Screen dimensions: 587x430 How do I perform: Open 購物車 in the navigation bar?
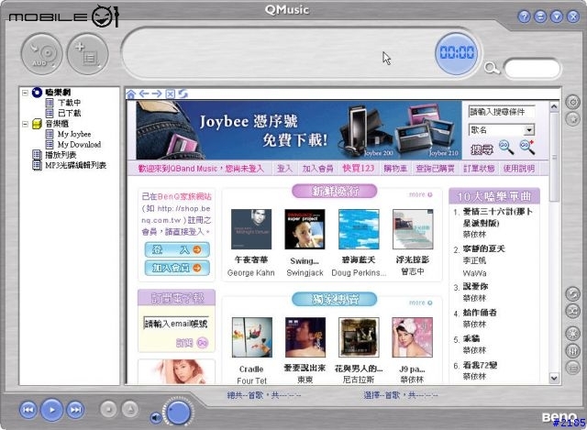pyautogui.click(x=395, y=169)
